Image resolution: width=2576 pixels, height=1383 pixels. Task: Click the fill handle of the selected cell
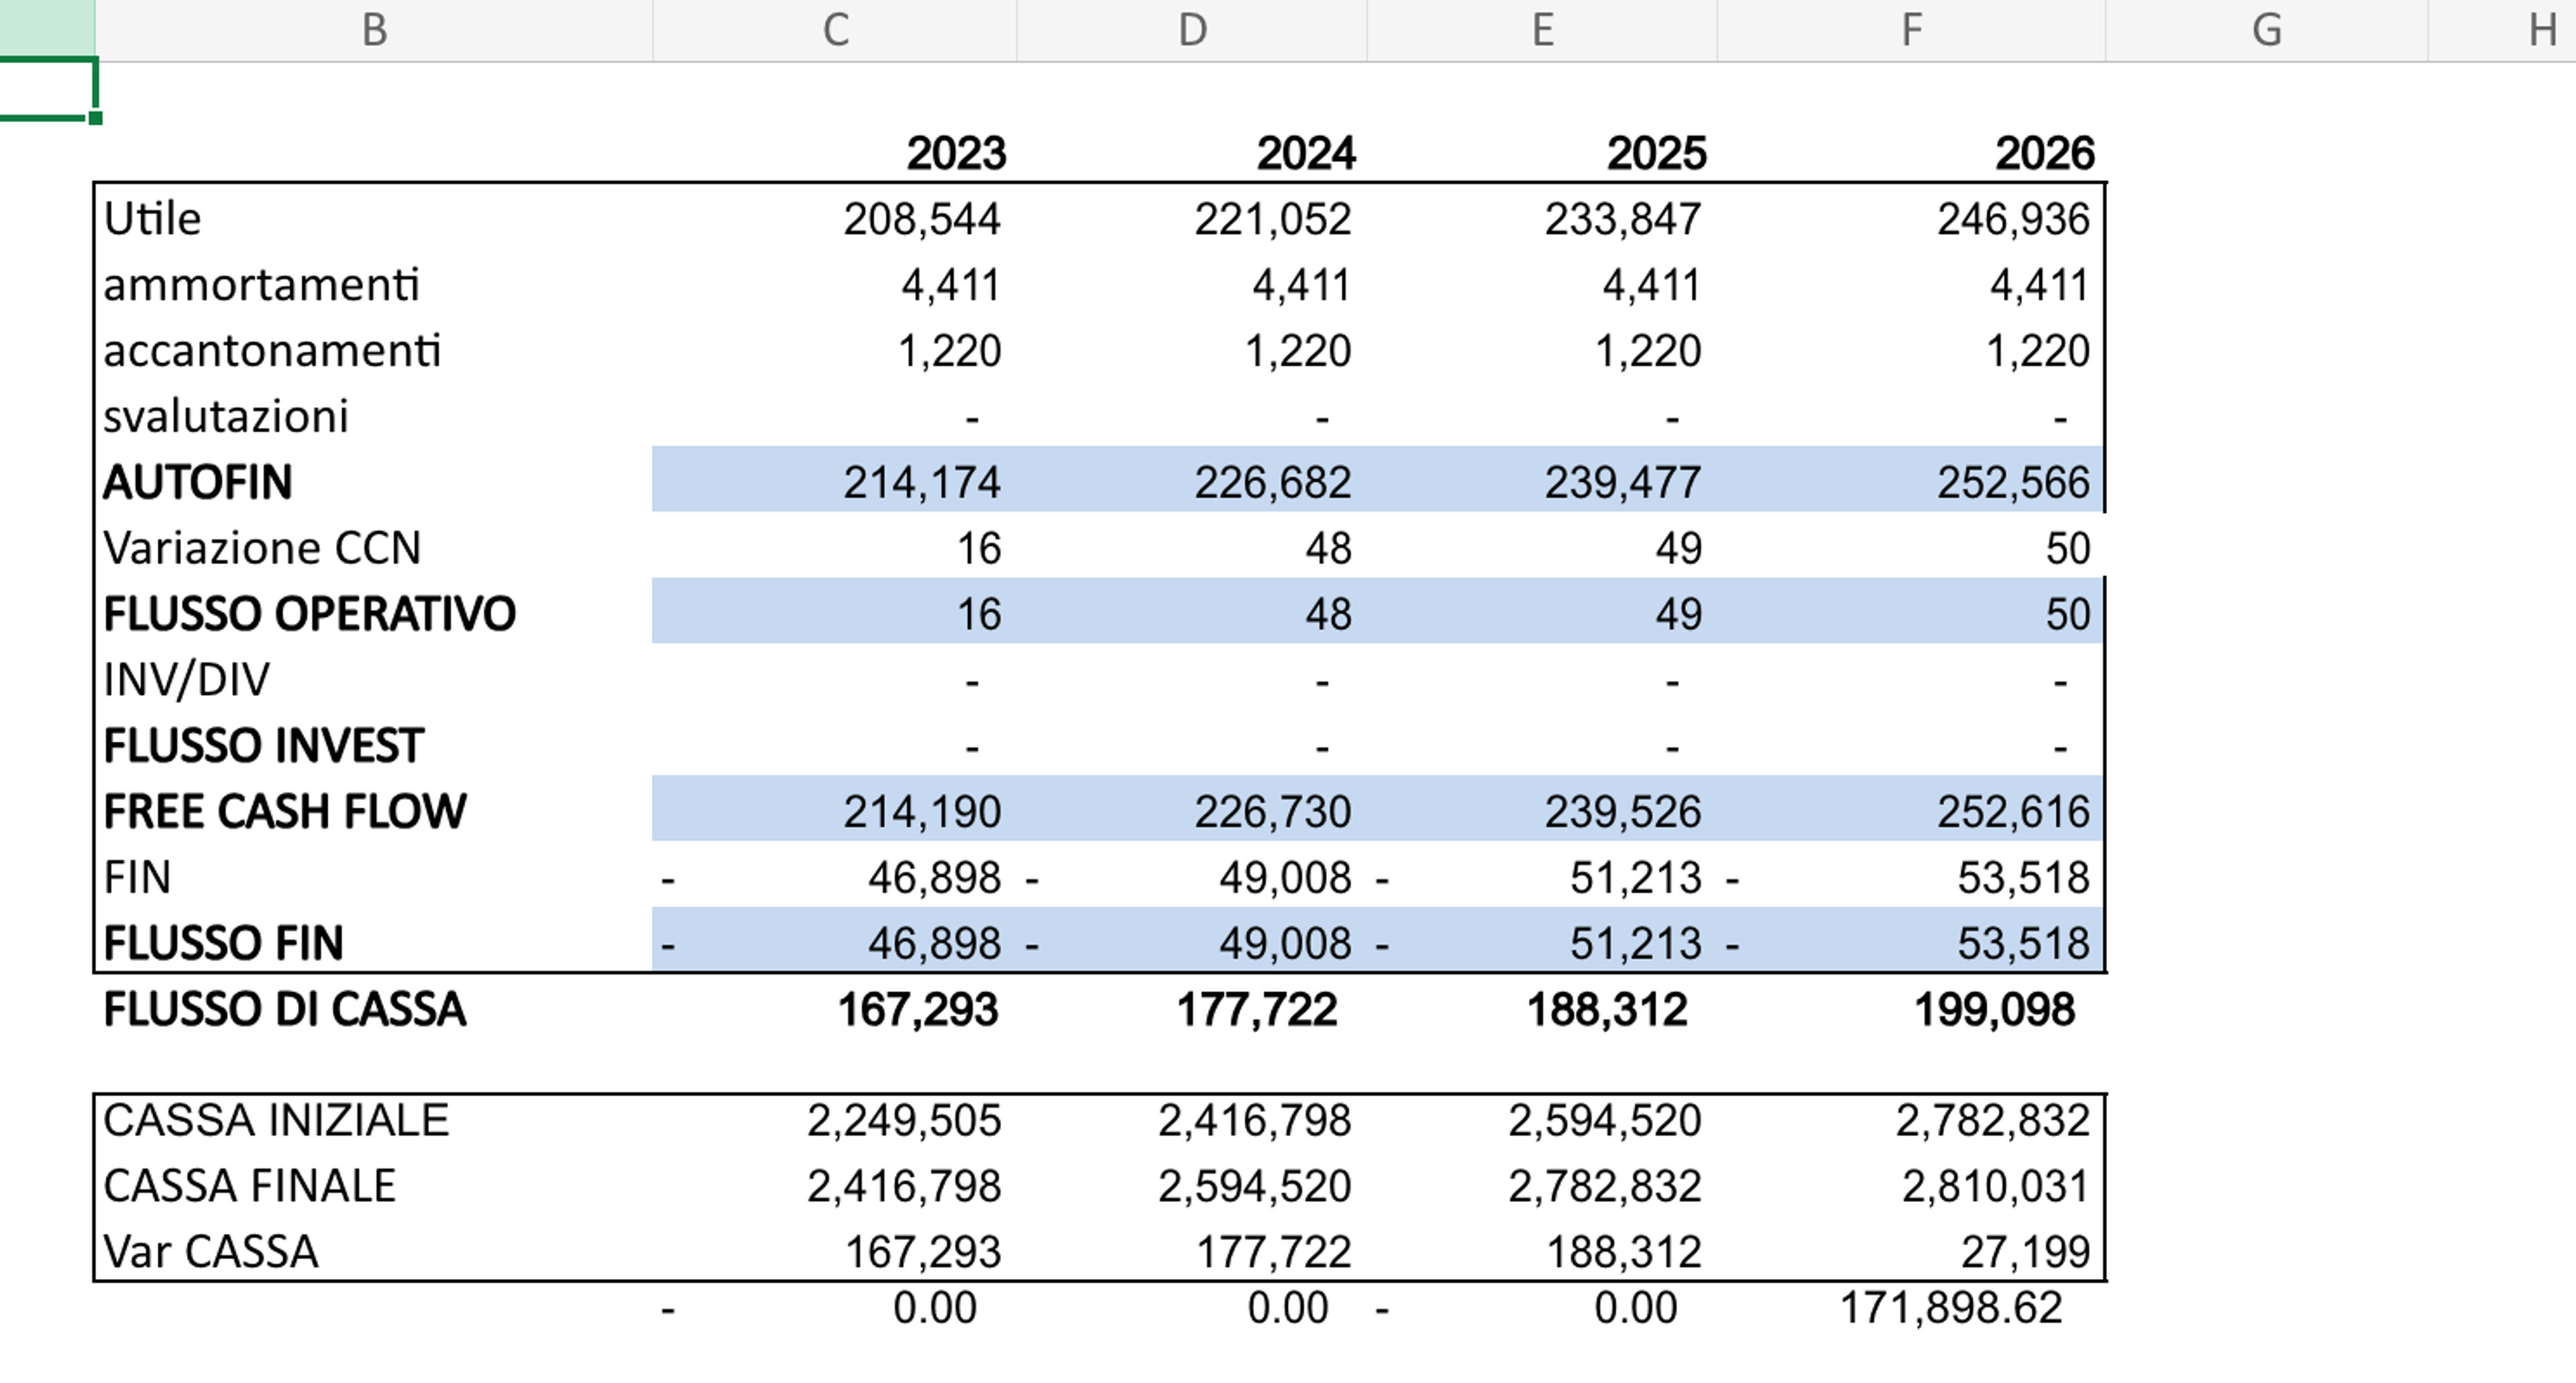[x=95, y=118]
